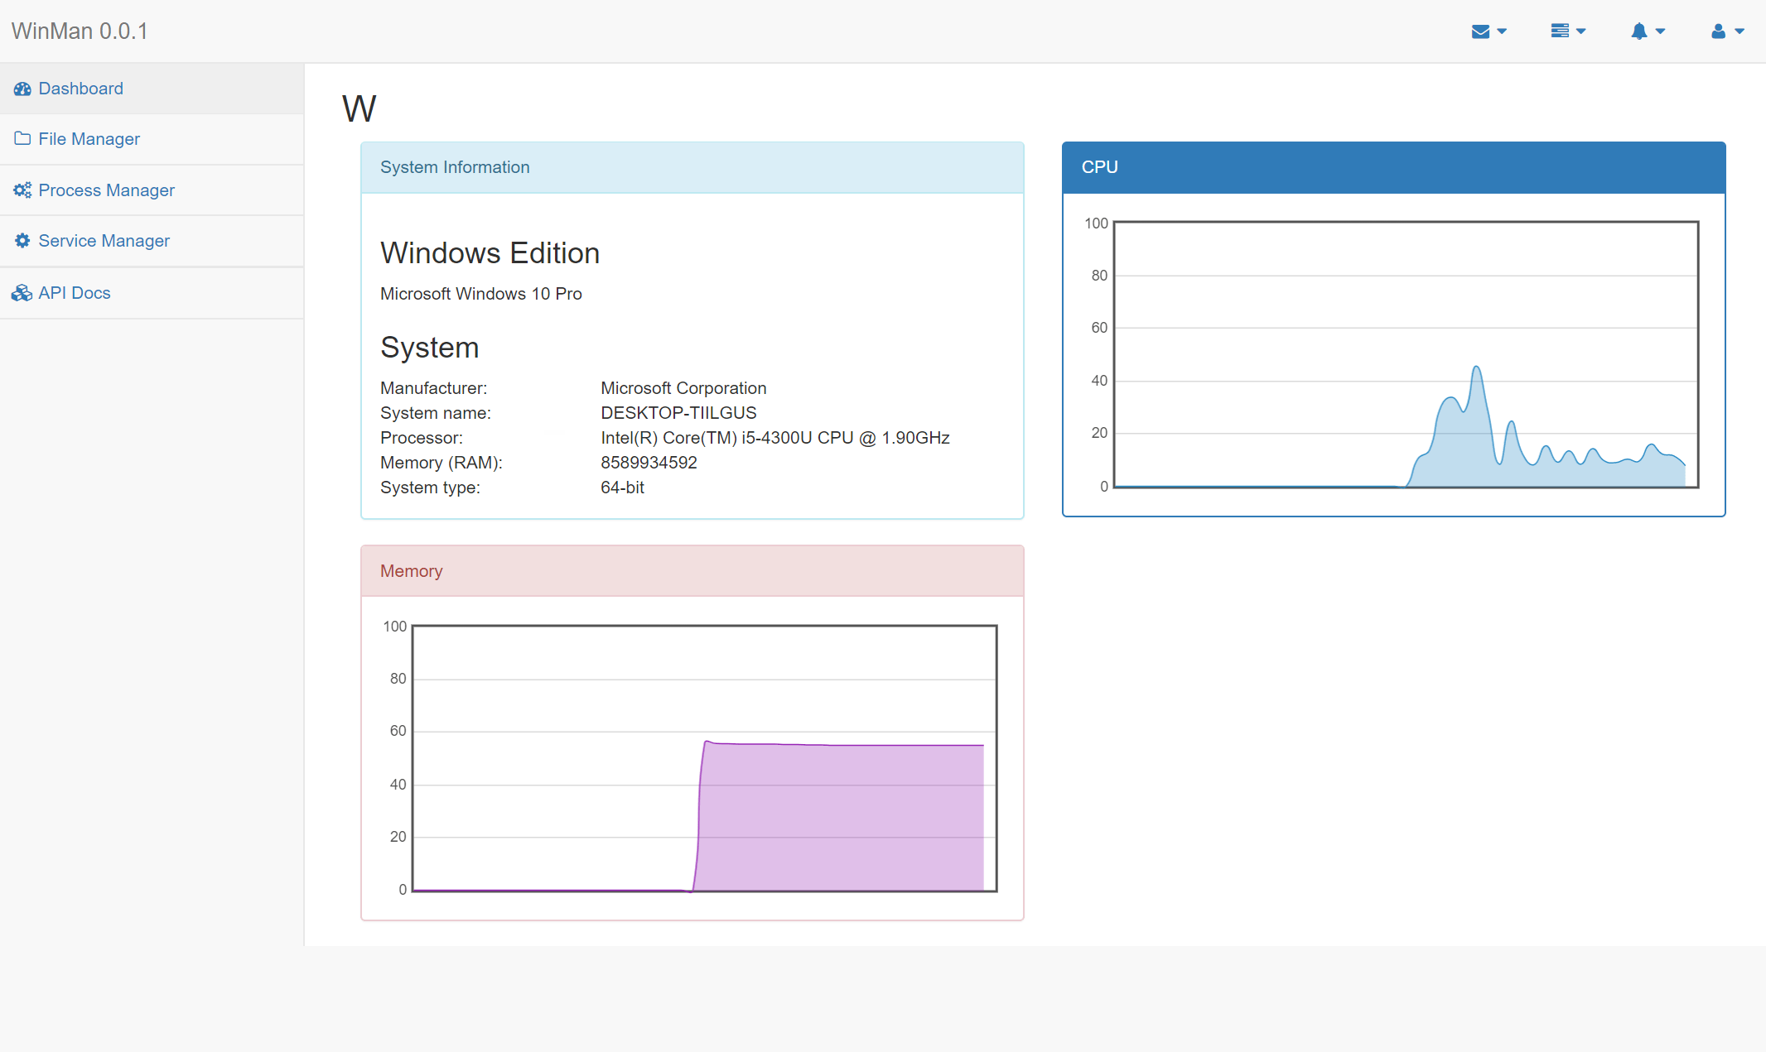Open API Docs from the sidebar

pos(75,292)
